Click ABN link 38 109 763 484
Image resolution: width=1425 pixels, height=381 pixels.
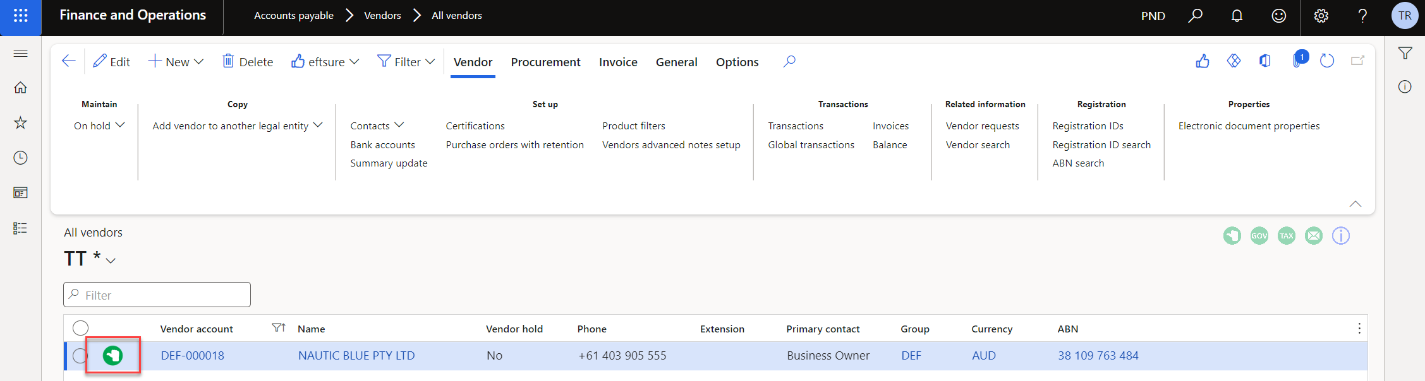pos(1098,356)
